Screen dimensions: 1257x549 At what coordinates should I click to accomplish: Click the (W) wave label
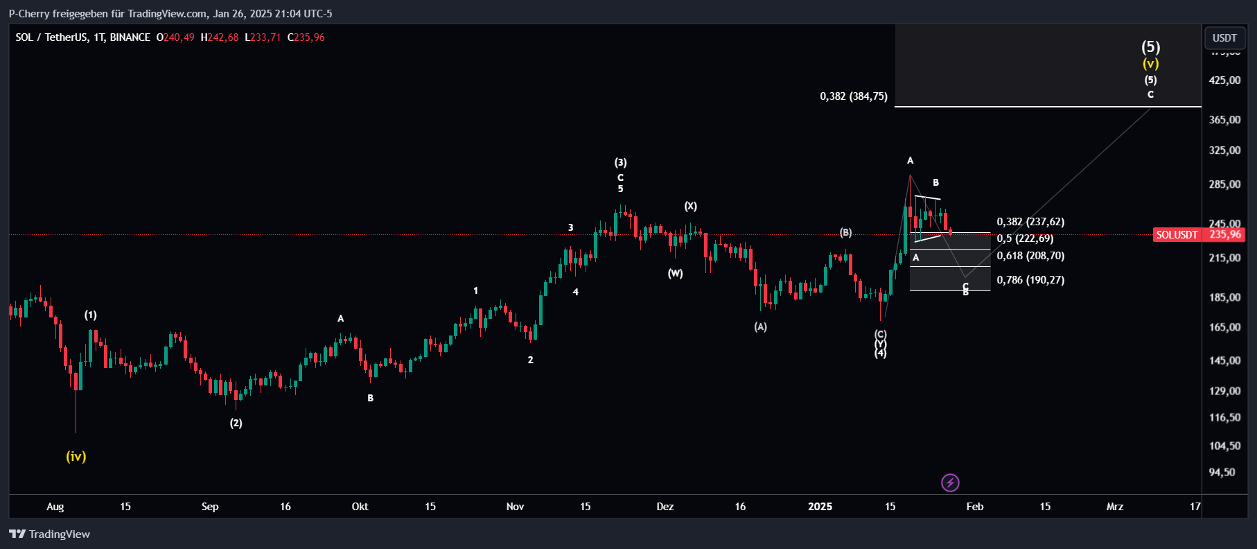[x=675, y=273]
